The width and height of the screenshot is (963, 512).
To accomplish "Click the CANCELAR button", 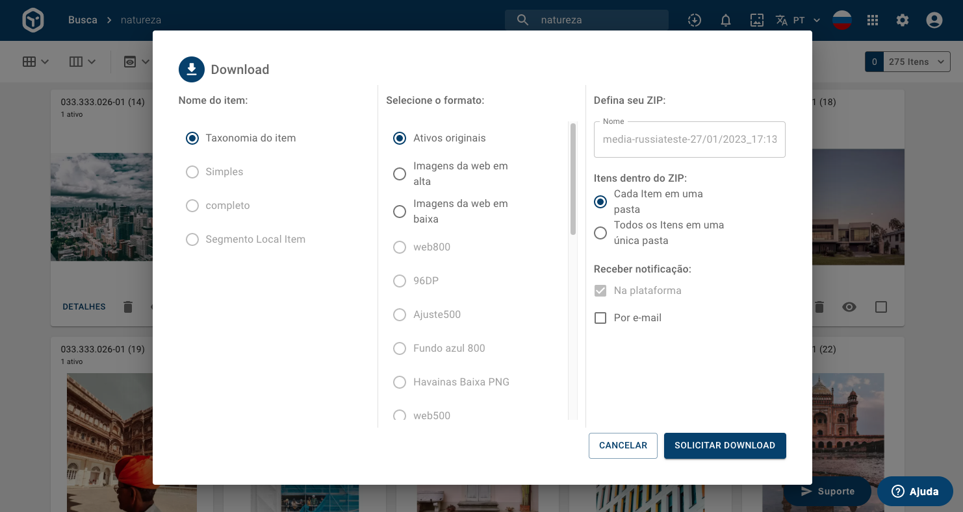I will [623, 446].
